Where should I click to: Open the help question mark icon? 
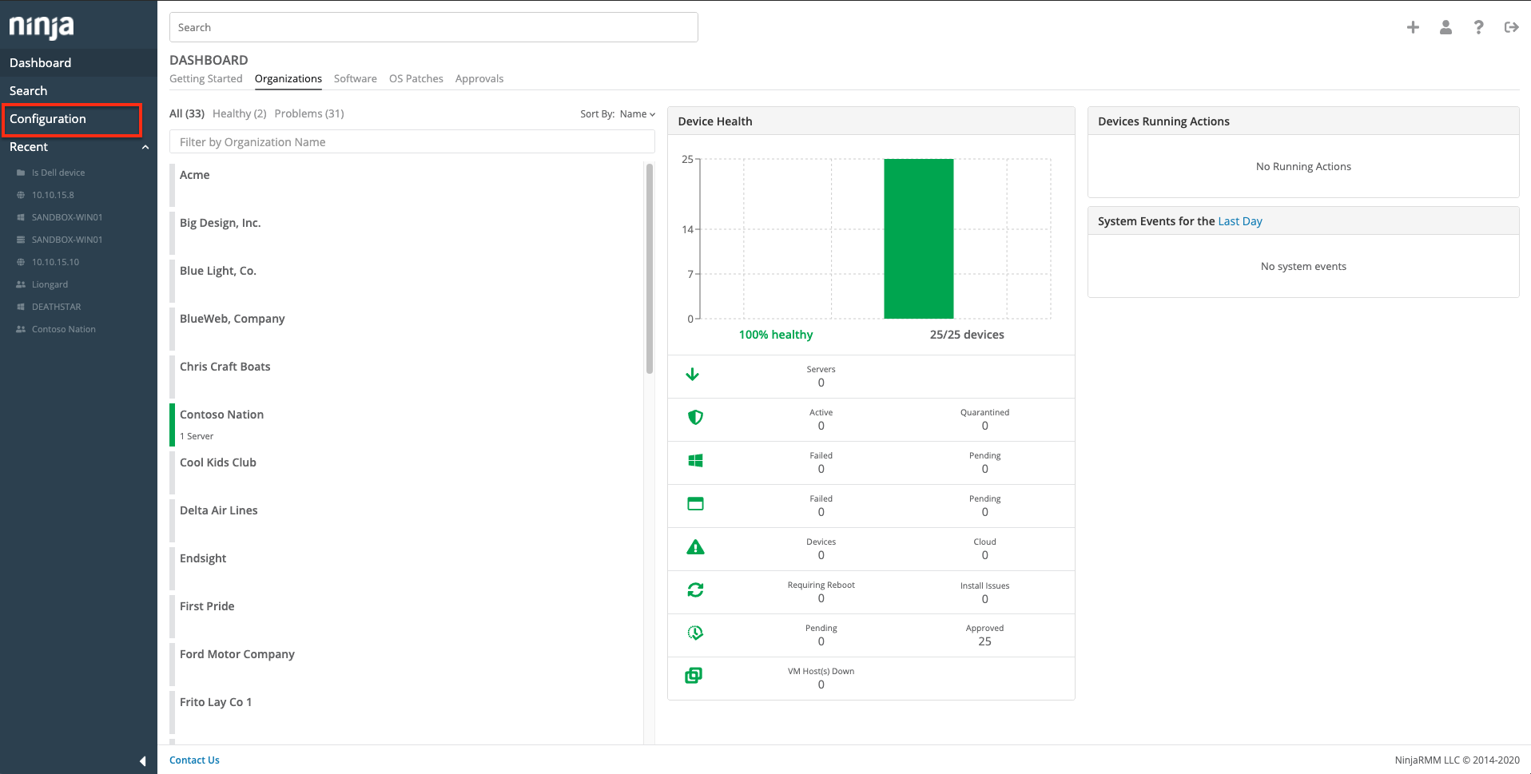1478,27
